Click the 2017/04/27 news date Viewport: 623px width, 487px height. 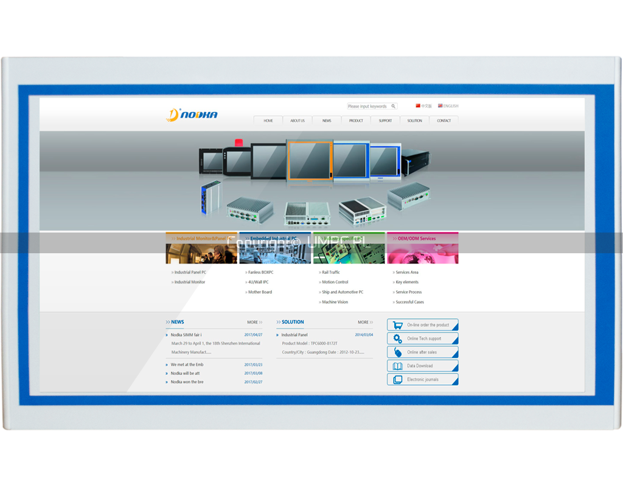click(253, 335)
